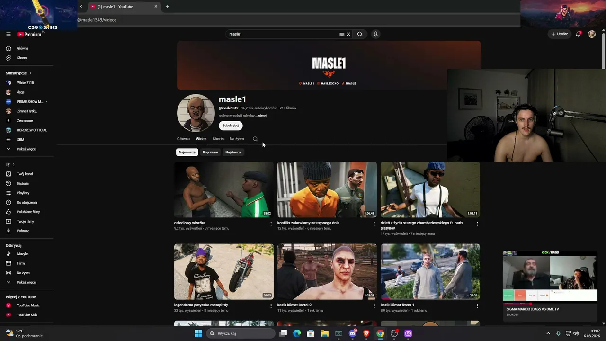Screen dimensions: 606x341
Task: Open File Explorer from the taskbar
Action: (325, 333)
